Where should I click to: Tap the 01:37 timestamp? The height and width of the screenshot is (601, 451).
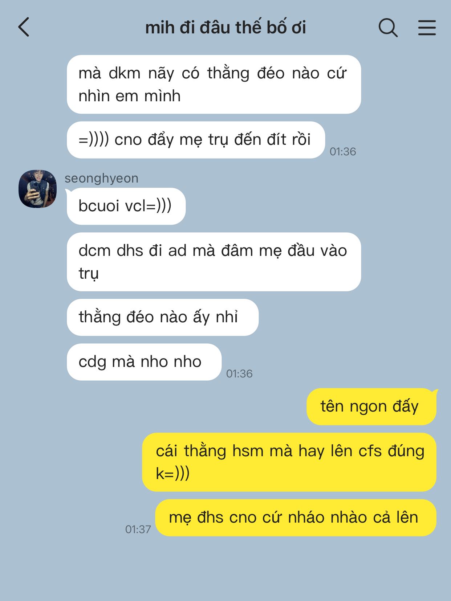click(138, 529)
